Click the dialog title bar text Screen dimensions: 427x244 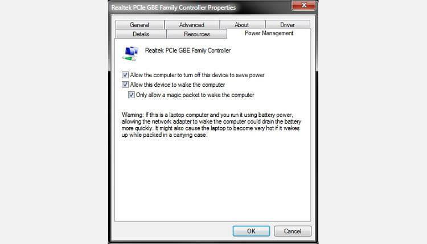pos(174,7)
